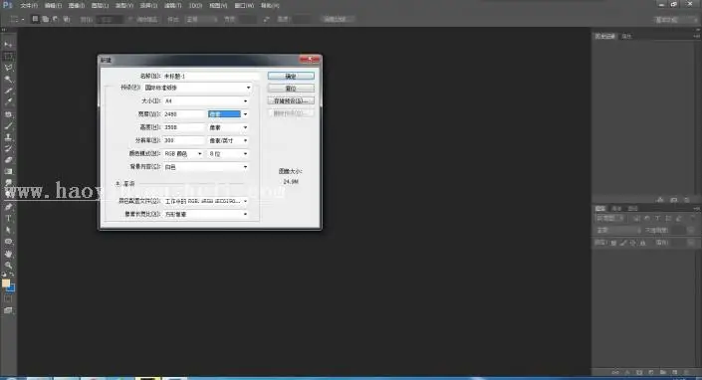This screenshot has width=702, height=380.
Task: Select the History Brush tool
Action: 8,149
